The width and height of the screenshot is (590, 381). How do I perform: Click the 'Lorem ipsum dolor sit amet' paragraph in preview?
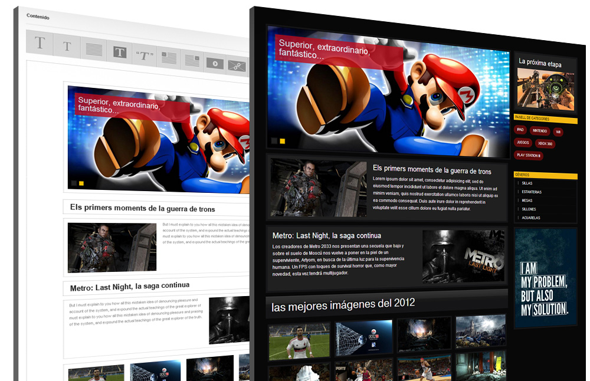point(435,195)
